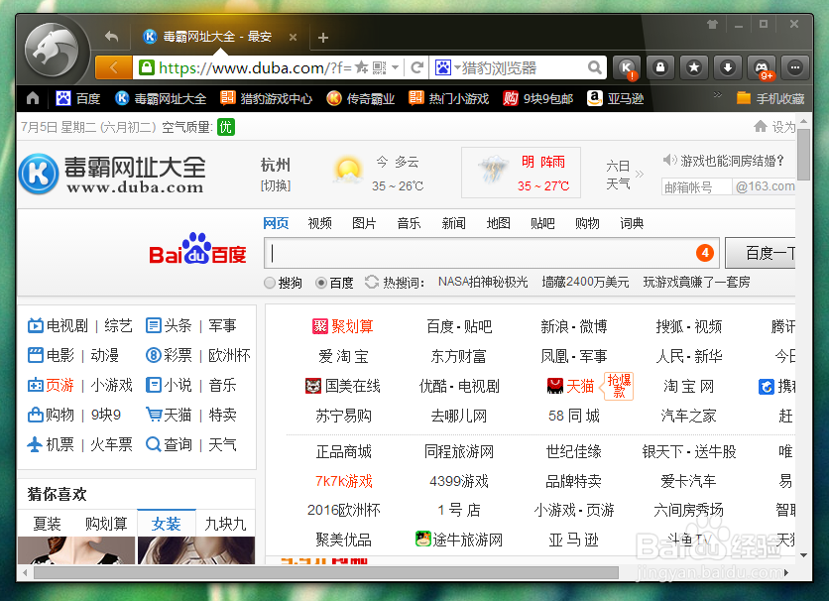
Task: Open favorites with star toolbar button
Action: coord(694,67)
